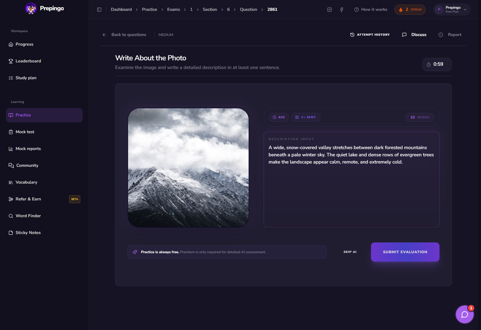This screenshot has height=330, width=481.
Task: Open Mock reports
Action: click(x=44, y=149)
